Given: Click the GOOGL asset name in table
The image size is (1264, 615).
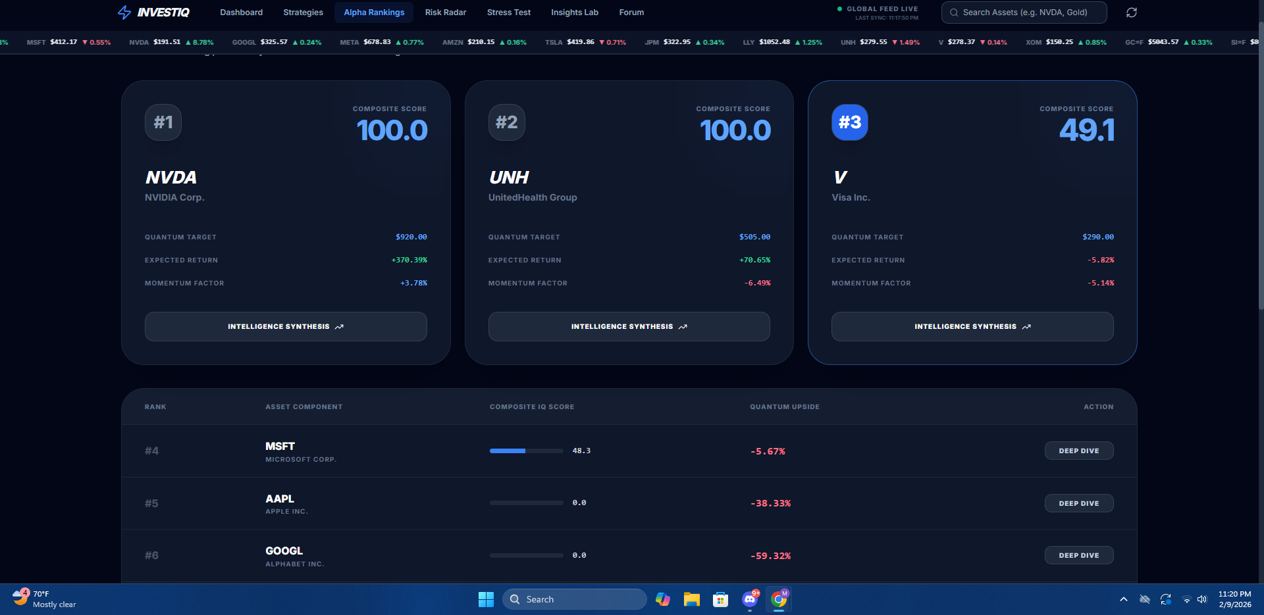Looking at the screenshot, I should point(284,551).
